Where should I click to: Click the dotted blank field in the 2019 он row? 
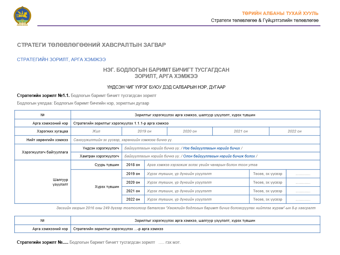303,174
